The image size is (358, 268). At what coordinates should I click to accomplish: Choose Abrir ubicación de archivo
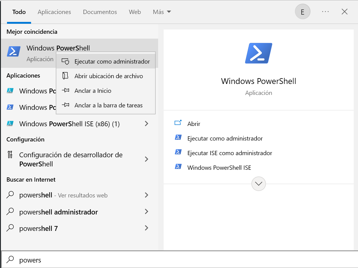pyautogui.click(x=106, y=76)
